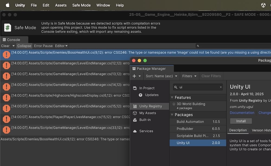Collapse the Packages section

pos(172,115)
